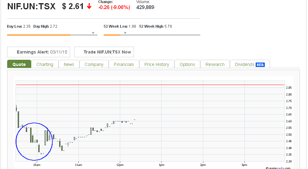The height and width of the screenshot is (169, 308).
Task: Open the News tab
Action: click(x=69, y=64)
